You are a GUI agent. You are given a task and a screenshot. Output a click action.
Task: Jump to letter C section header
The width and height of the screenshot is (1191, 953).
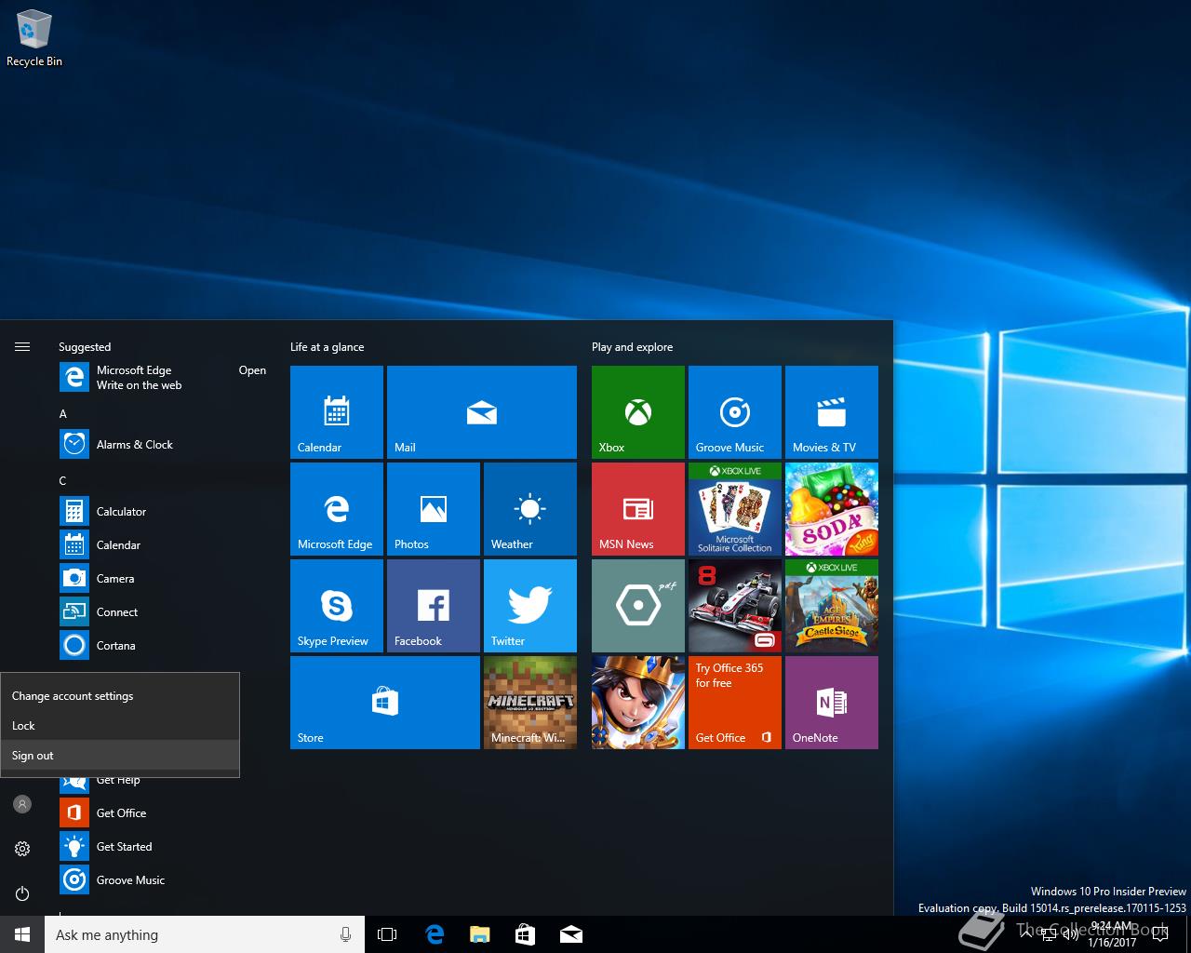coord(63,481)
